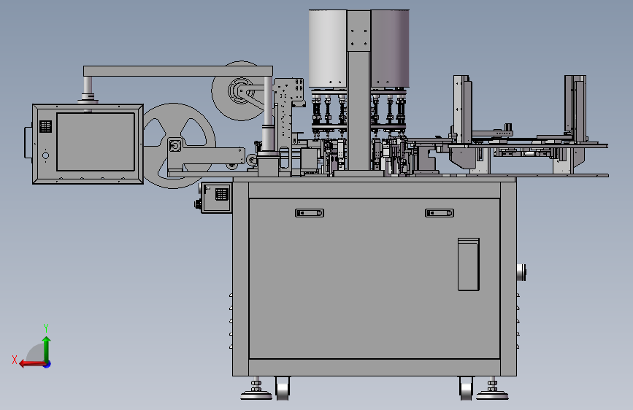Select the keypad grid on HMI panel
This screenshot has height=410, width=633.
(45, 126)
